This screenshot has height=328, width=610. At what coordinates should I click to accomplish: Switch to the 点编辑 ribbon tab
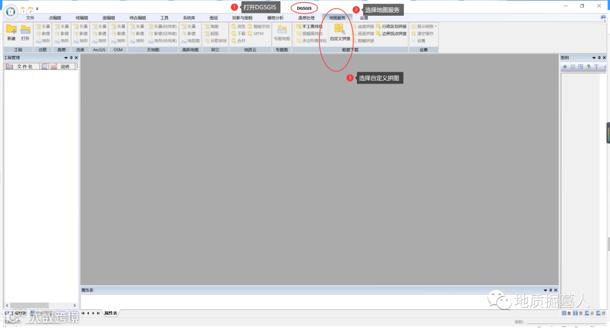point(55,18)
